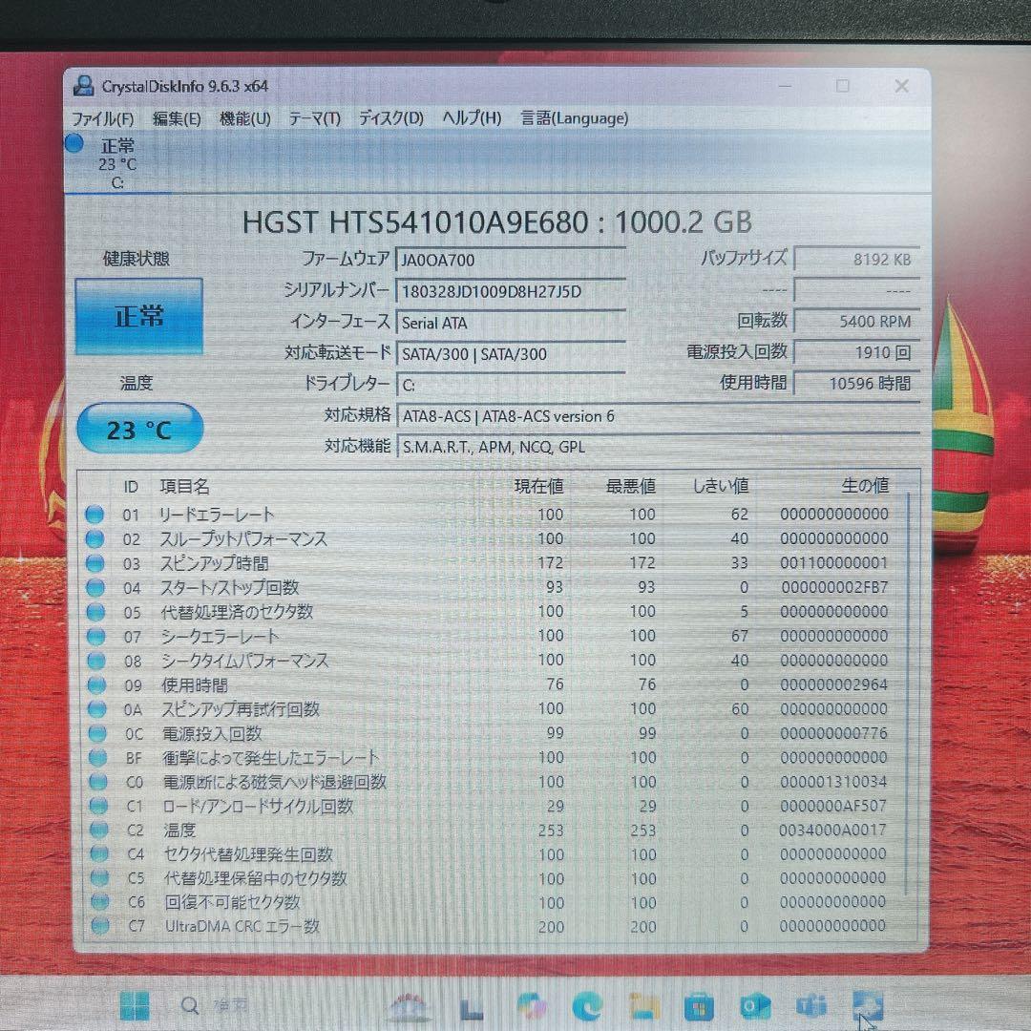This screenshot has width=1031, height=1031.
Task: Click the blue health dot beside リードエラーレート
Action: [x=95, y=515]
